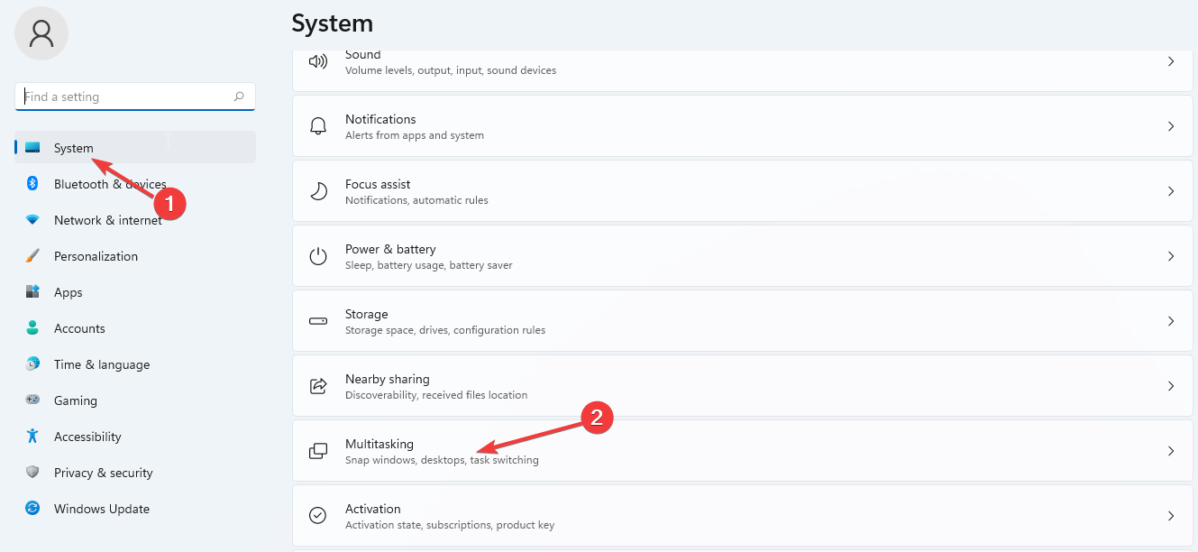
Task: Click the Gaming sidebar icon
Action: [33, 400]
